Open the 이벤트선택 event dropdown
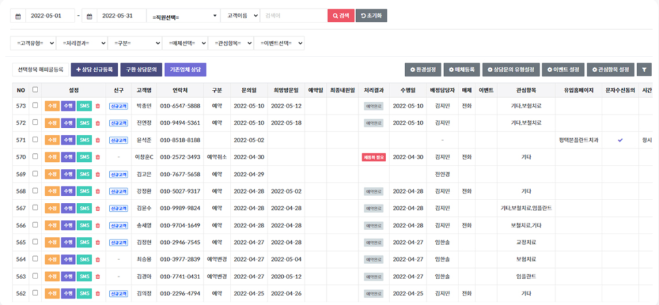The width and height of the screenshot is (659, 305). (x=278, y=43)
